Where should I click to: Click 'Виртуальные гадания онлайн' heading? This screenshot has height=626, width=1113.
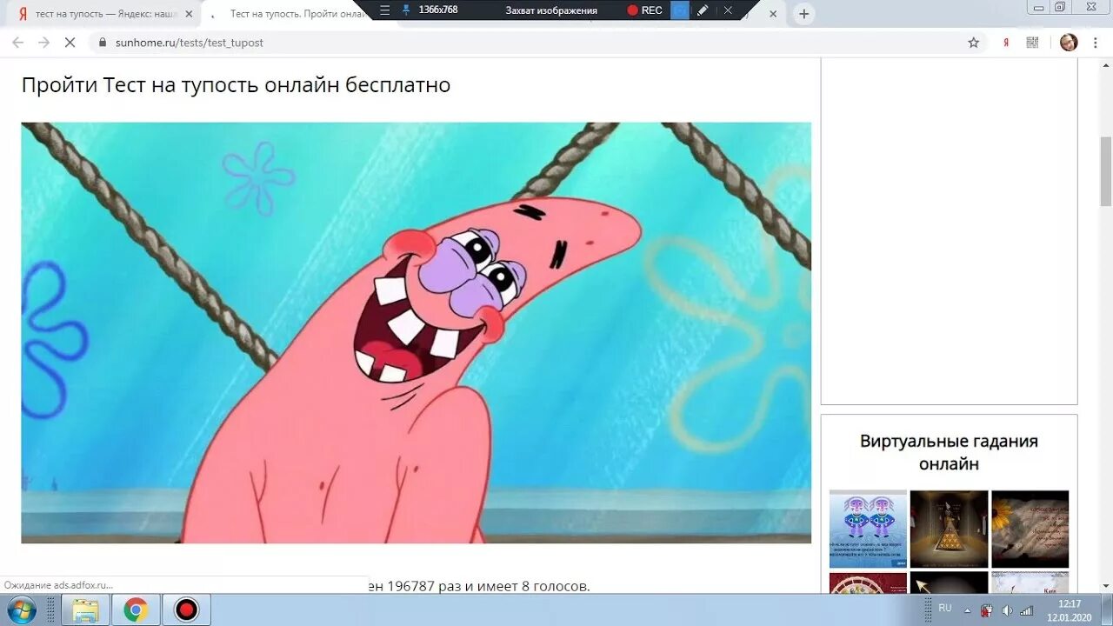click(x=949, y=452)
